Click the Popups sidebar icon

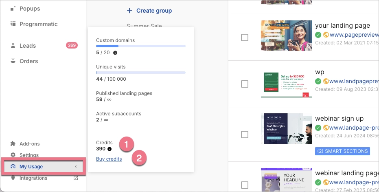point(13,9)
